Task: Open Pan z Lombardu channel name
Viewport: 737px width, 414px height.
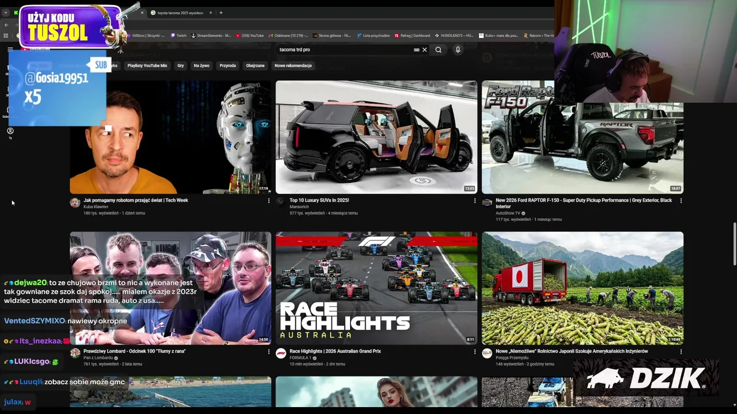Action: pyautogui.click(x=99, y=358)
